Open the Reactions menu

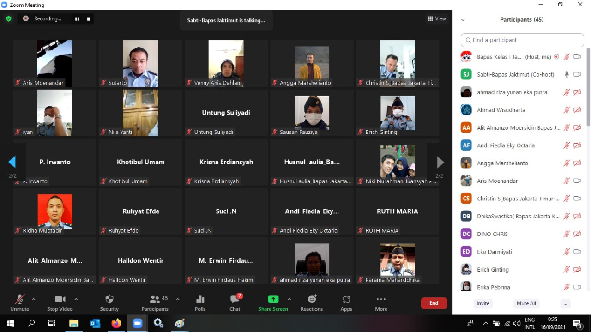pos(312,303)
